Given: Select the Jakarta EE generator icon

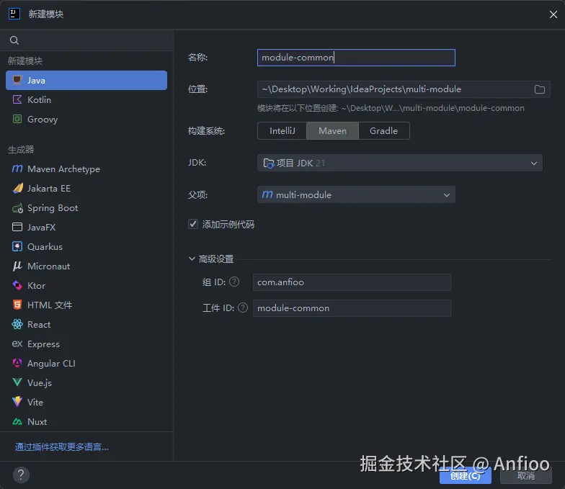Looking at the screenshot, I should pyautogui.click(x=17, y=189).
